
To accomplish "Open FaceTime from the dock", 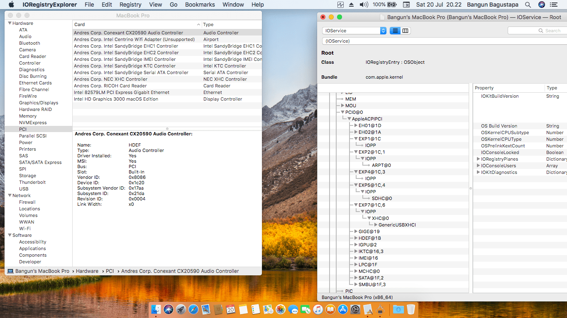I will (305, 309).
